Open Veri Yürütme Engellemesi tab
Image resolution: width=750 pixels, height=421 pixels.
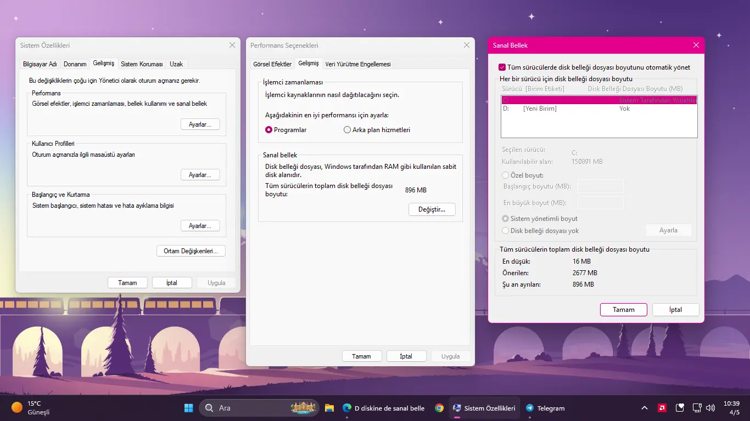point(358,64)
